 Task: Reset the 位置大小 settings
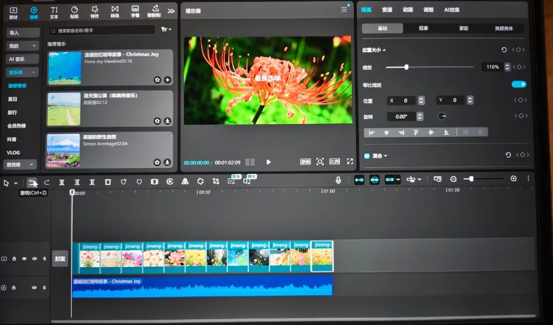point(504,50)
